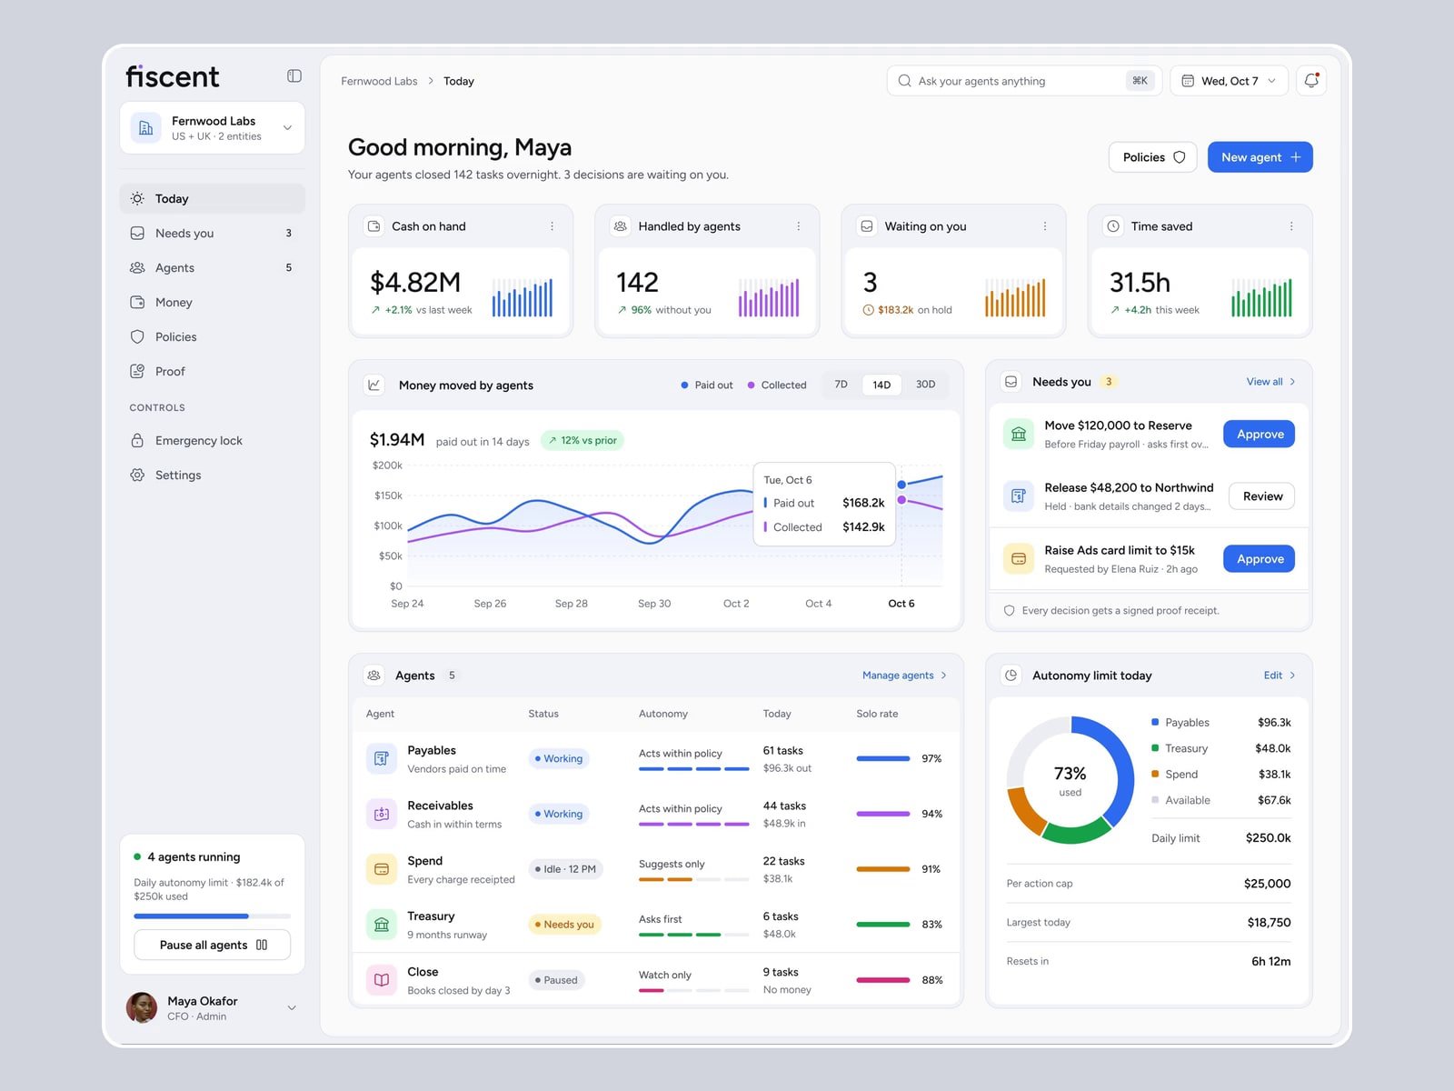Open the Policies button in the page header
1454x1091 pixels.
pyautogui.click(x=1152, y=157)
